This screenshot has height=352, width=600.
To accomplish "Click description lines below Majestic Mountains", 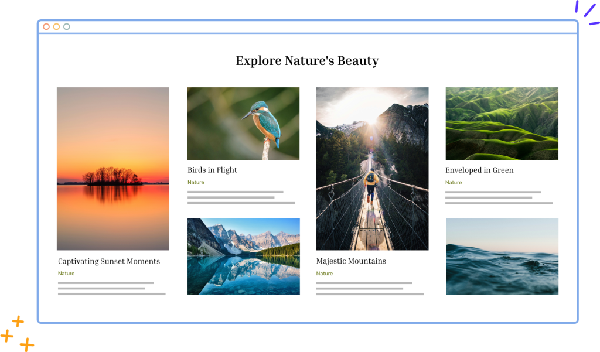I will (369, 288).
